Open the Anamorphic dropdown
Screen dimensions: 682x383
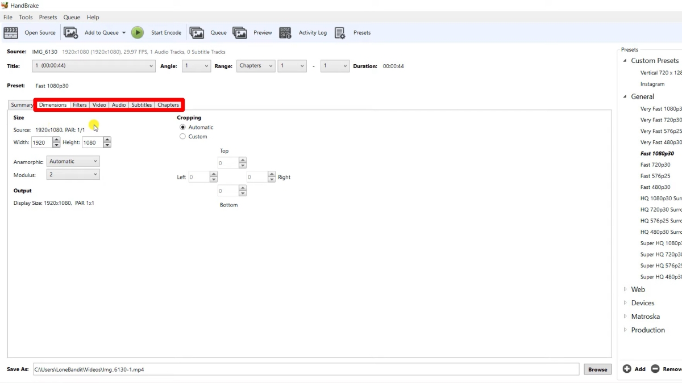point(73,161)
